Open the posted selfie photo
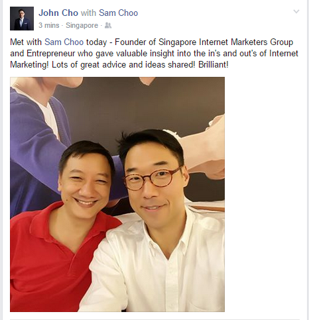The height and width of the screenshot is (320, 309). point(117,194)
